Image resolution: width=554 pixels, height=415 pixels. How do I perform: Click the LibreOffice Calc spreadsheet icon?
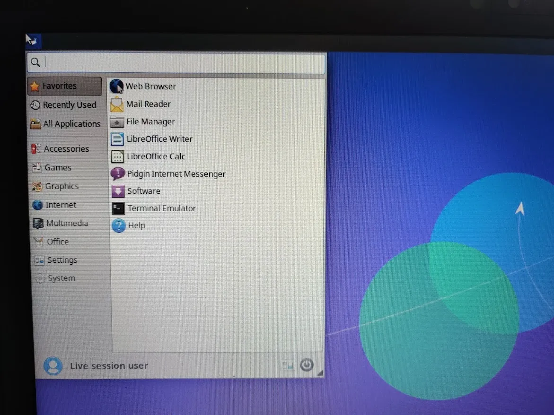point(117,156)
